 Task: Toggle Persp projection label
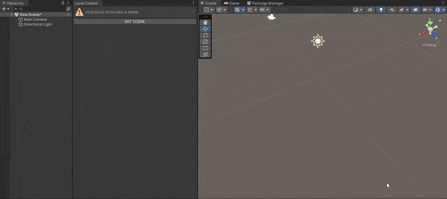pos(429,45)
